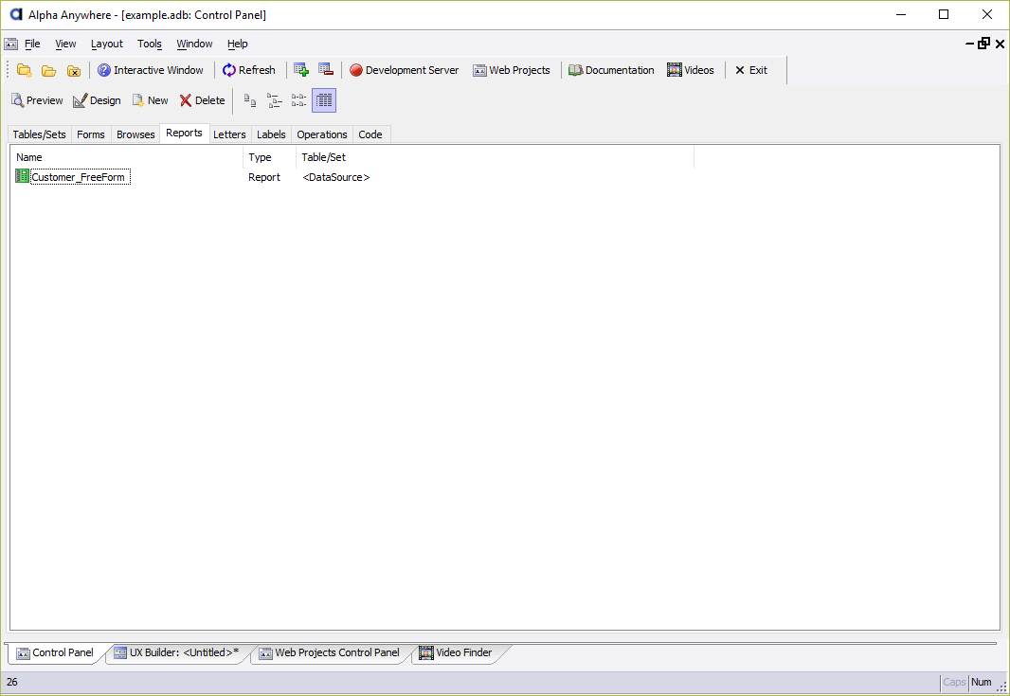Click the Remove Table icon with red minus
This screenshot has height=696, width=1010.
tap(326, 69)
